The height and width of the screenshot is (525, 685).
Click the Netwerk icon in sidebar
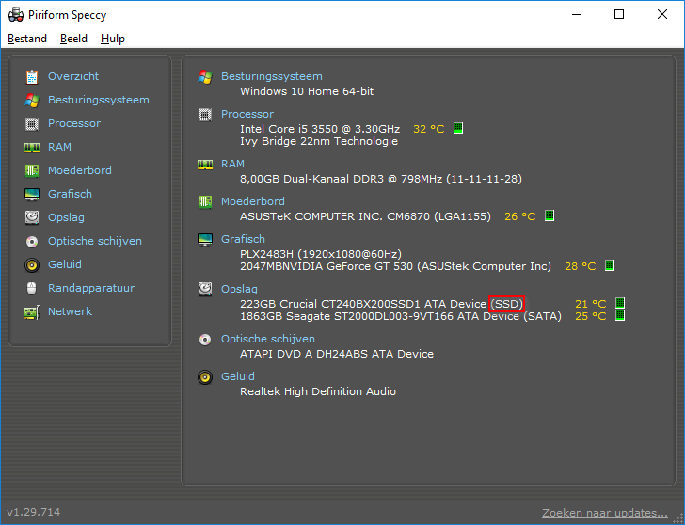point(32,311)
